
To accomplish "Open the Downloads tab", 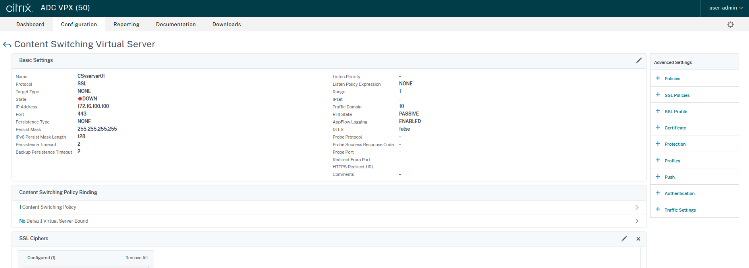I will [x=226, y=24].
